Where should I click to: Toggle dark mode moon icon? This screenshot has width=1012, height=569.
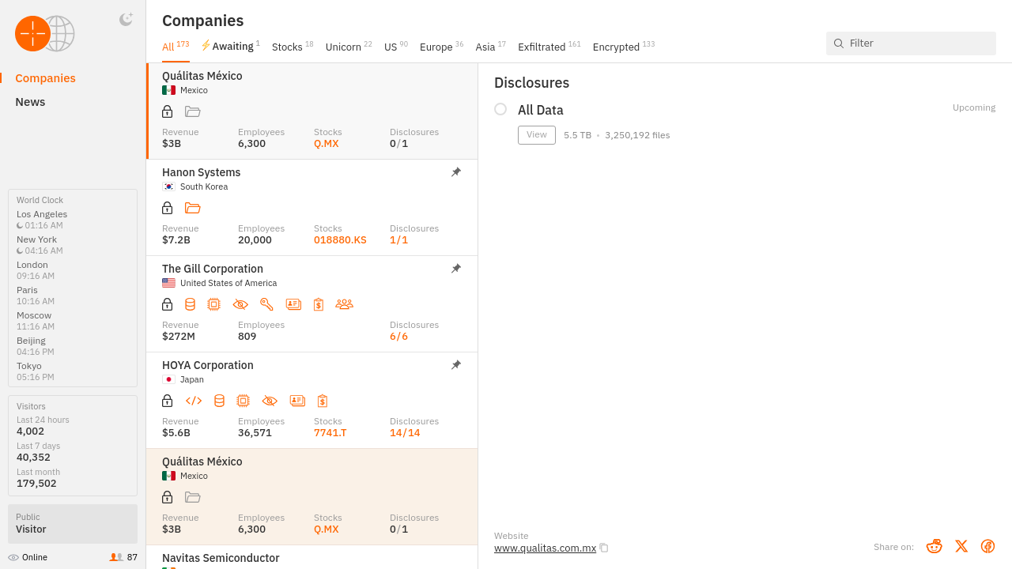tap(126, 20)
